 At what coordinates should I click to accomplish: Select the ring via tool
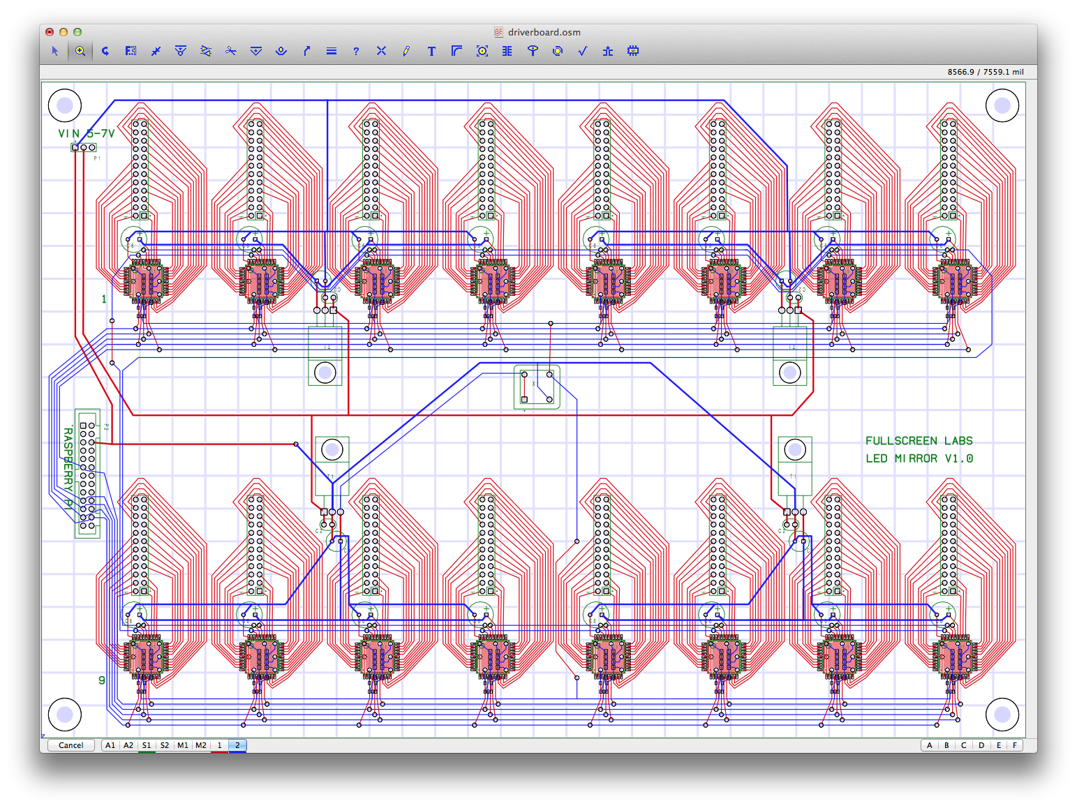pyautogui.click(x=558, y=51)
